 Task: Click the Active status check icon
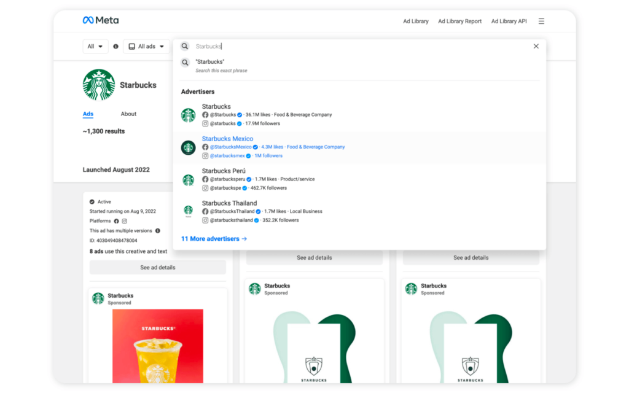point(92,201)
